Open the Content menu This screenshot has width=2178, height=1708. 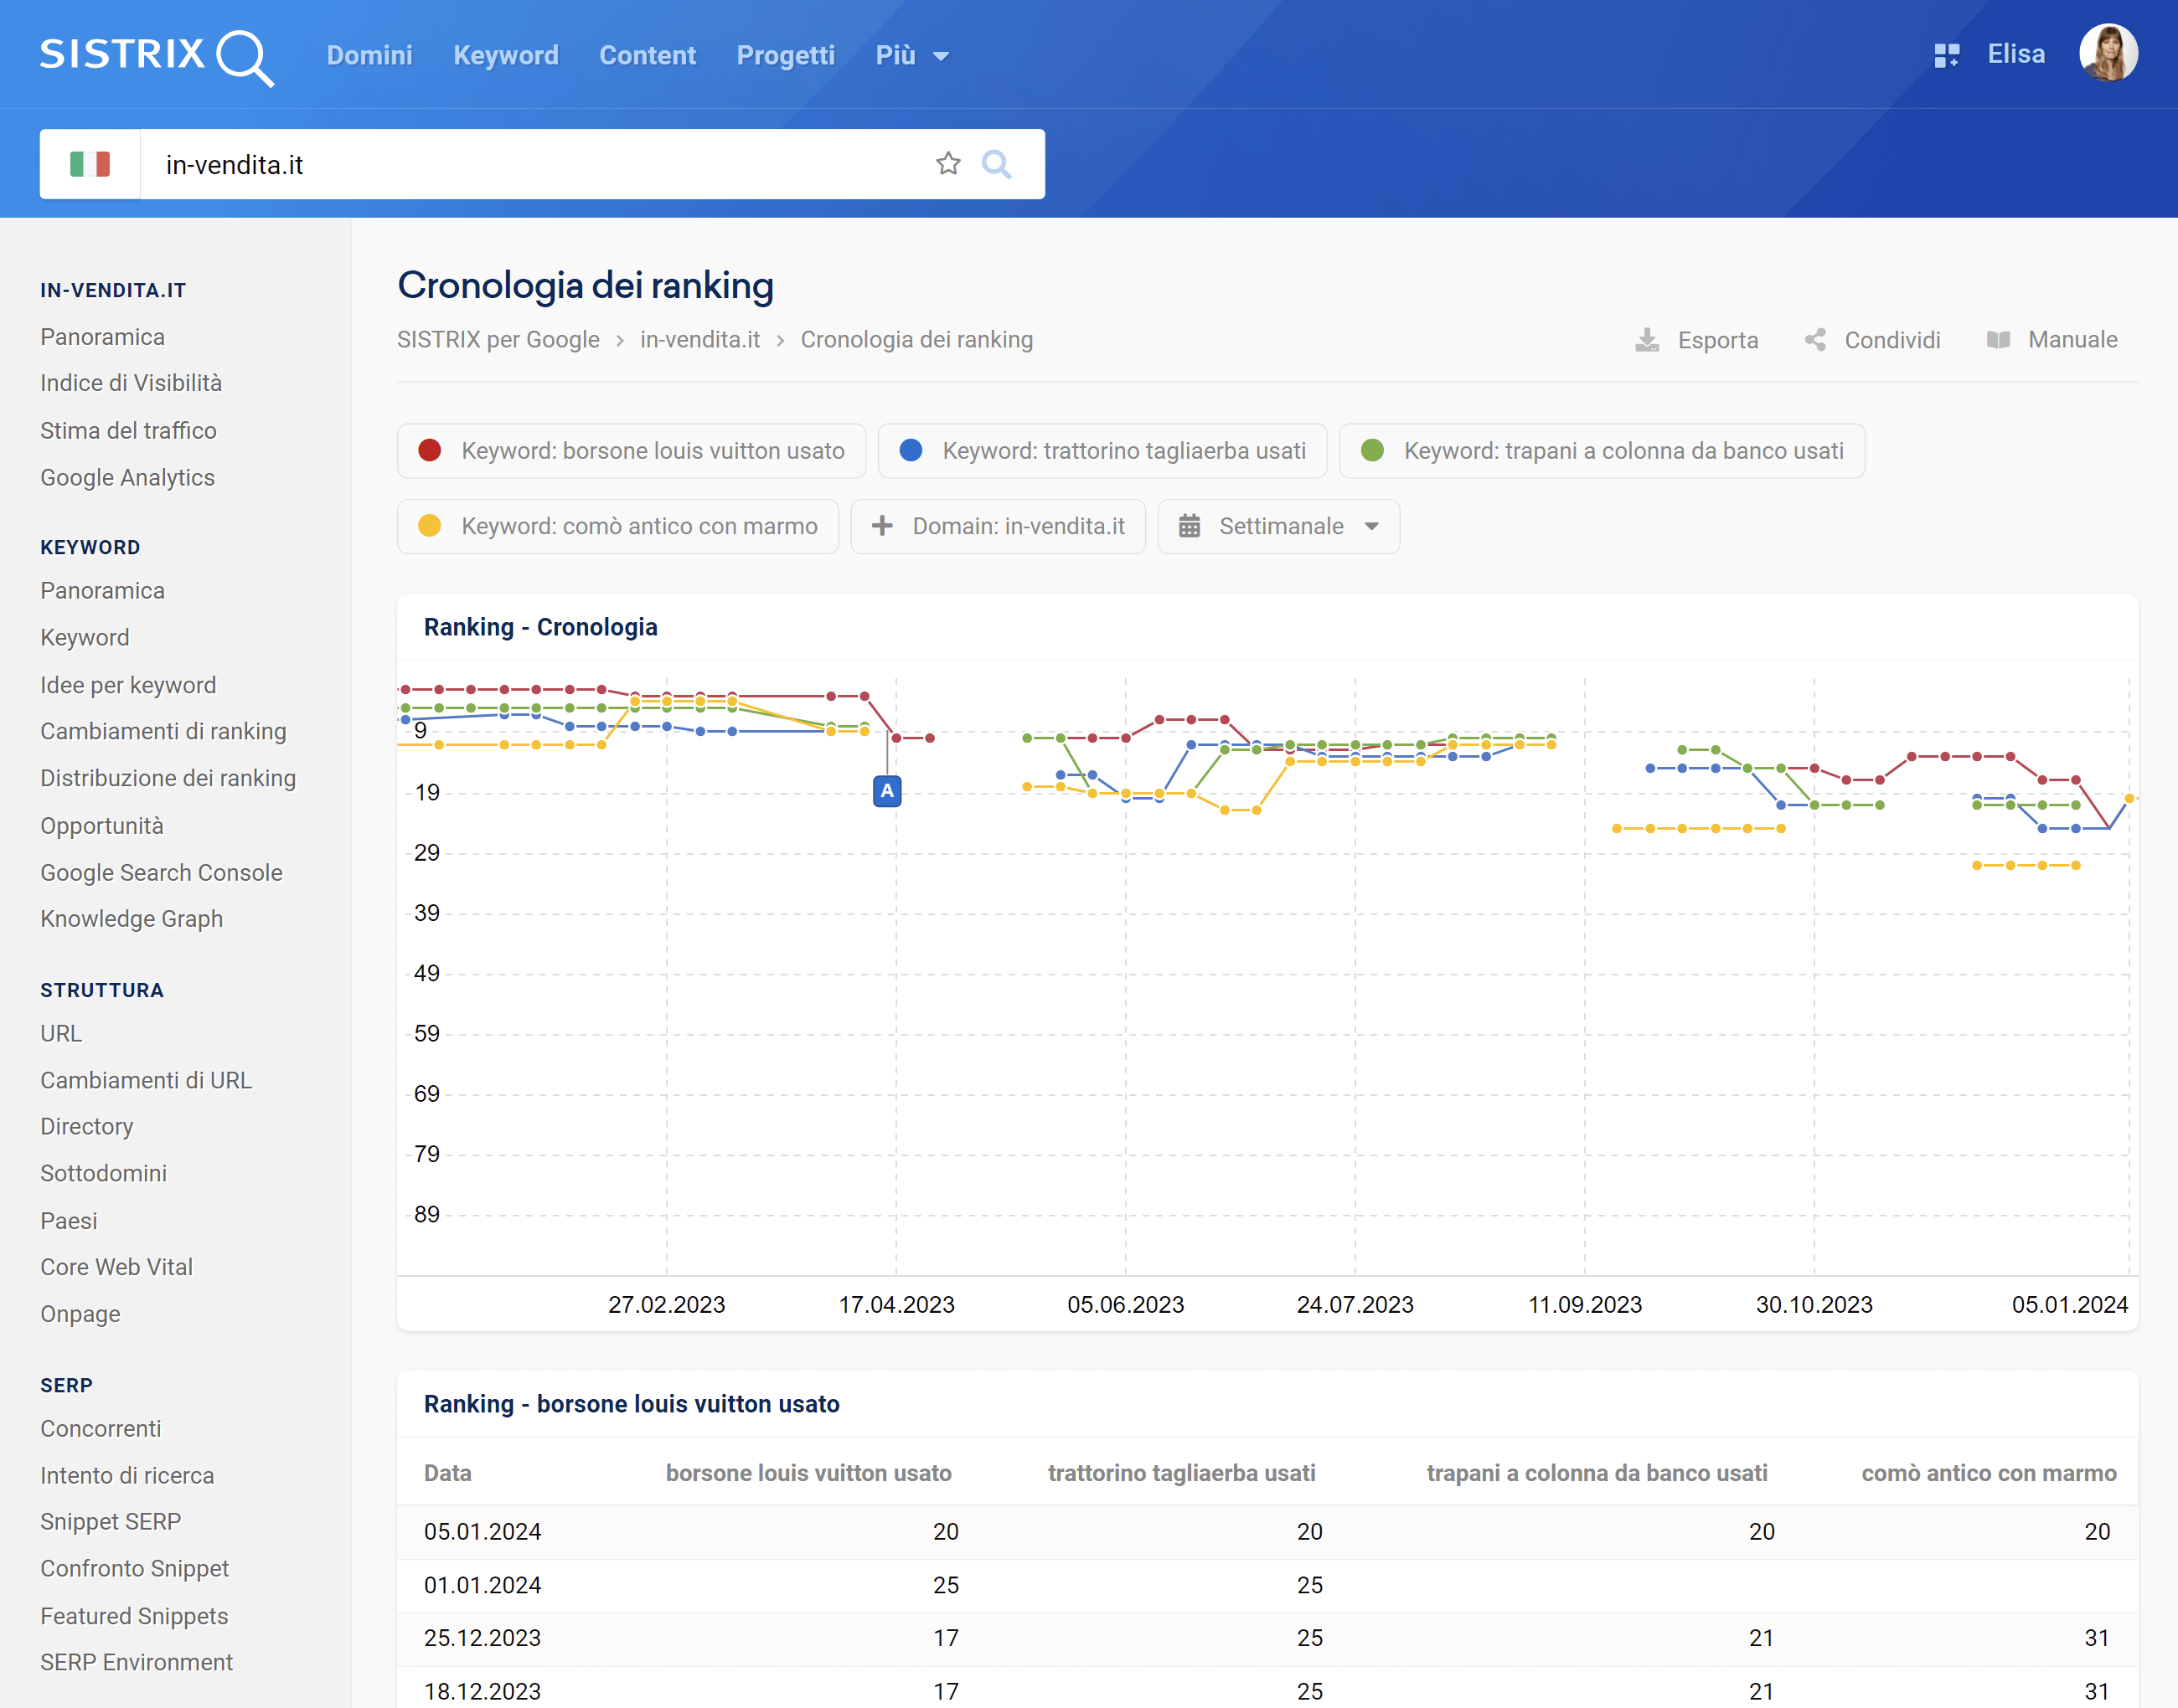pos(648,56)
